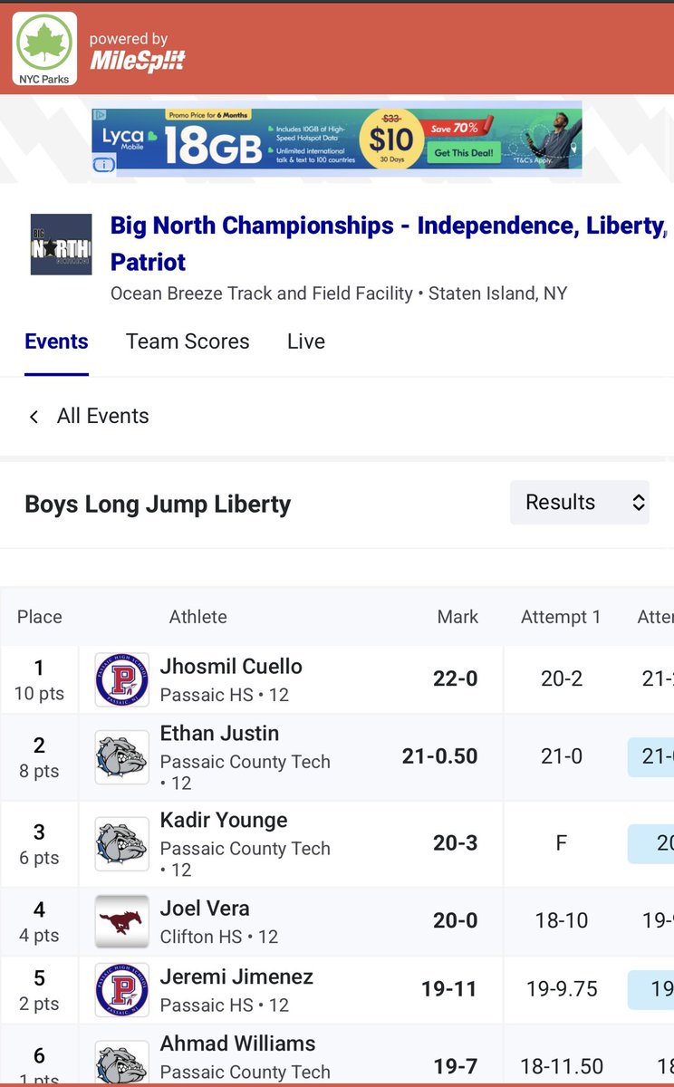674x1087 pixels.
Task: Open the Results dropdown selector
Action: (580, 502)
